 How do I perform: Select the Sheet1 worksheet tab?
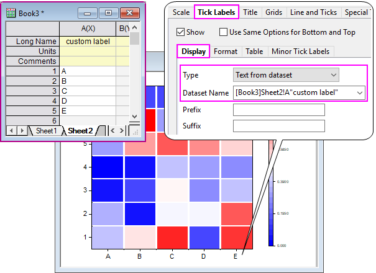point(46,131)
